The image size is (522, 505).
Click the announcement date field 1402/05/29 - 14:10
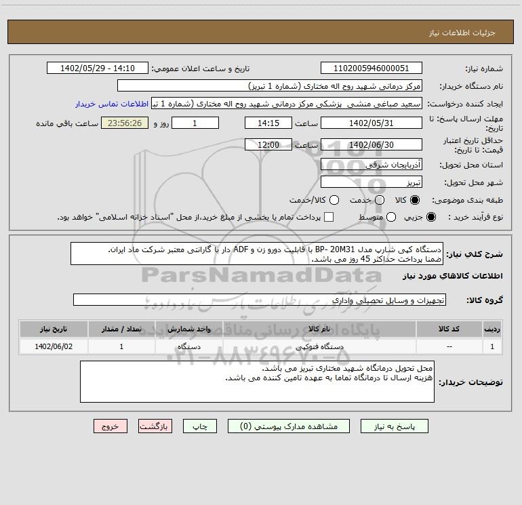tap(98, 68)
